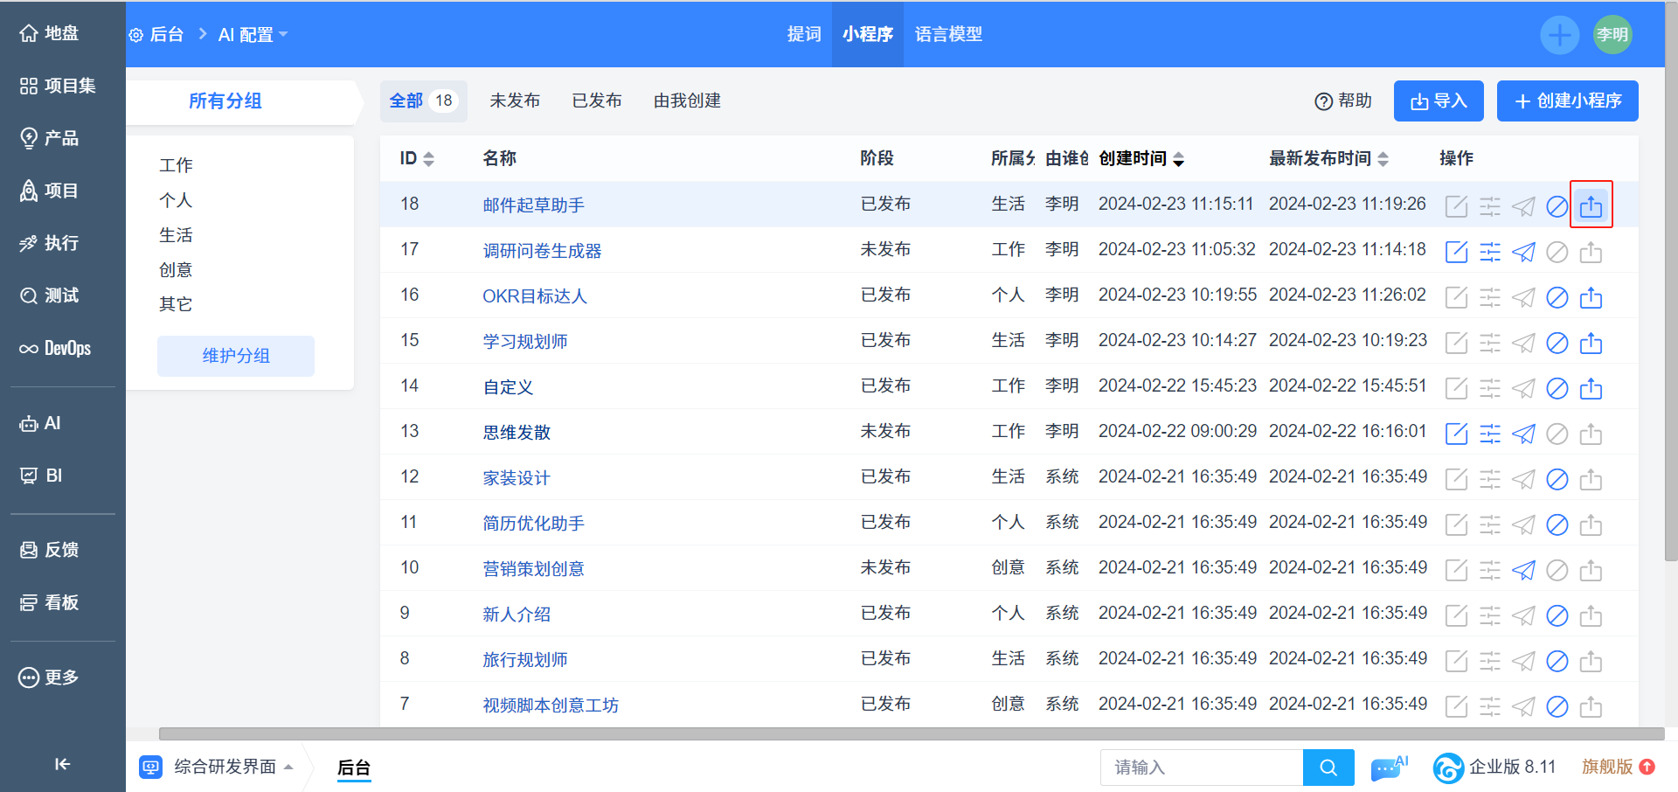Click the horizontal table scrollbar
1678x792 pixels.
coord(912,733)
